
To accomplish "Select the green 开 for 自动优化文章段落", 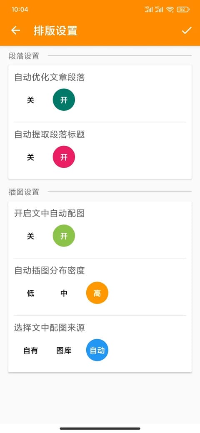I will point(64,100).
